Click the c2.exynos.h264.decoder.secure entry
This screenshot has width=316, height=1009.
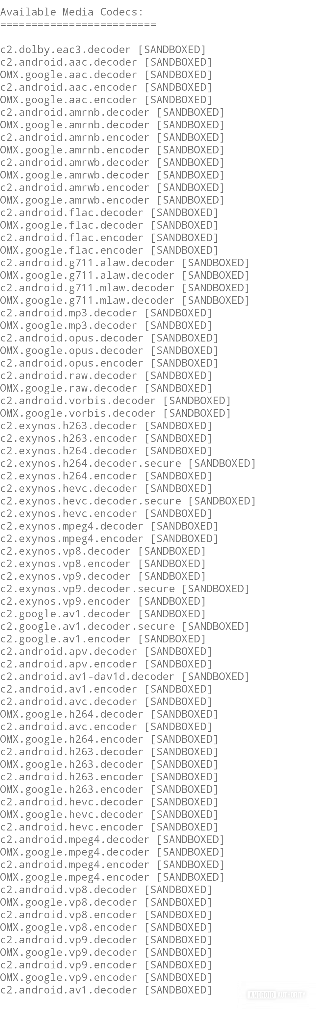pos(128,463)
